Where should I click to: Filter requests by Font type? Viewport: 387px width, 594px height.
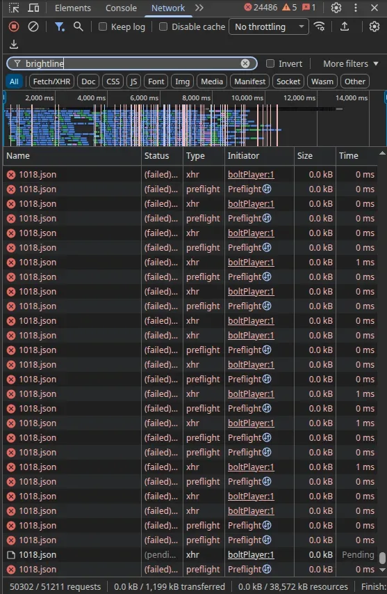click(156, 81)
